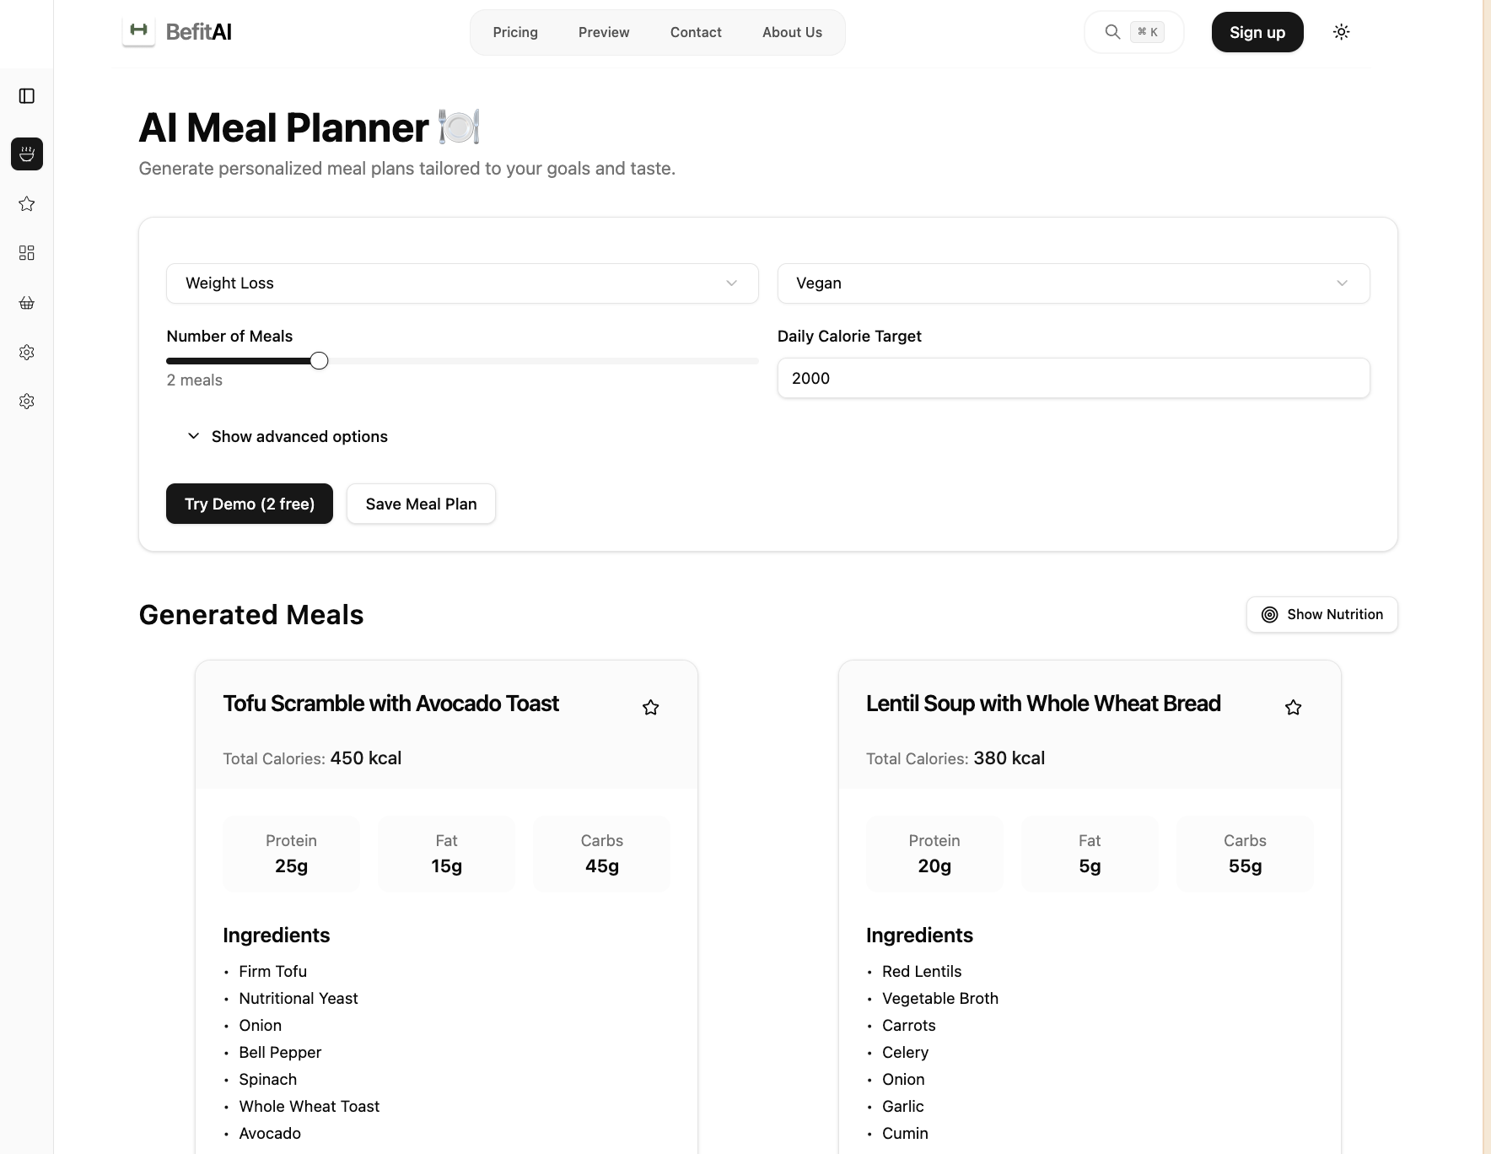Open the Vegan diet dropdown
The width and height of the screenshot is (1491, 1154).
(1073, 283)
